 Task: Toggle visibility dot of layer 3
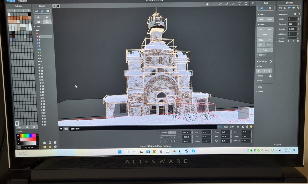37,40
